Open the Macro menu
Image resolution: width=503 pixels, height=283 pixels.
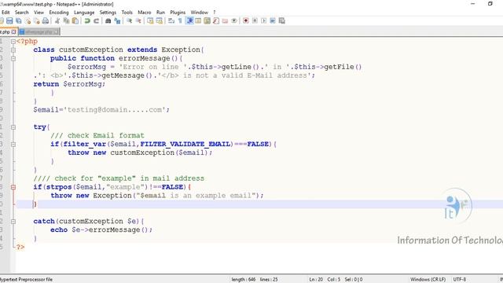(145, 13)
